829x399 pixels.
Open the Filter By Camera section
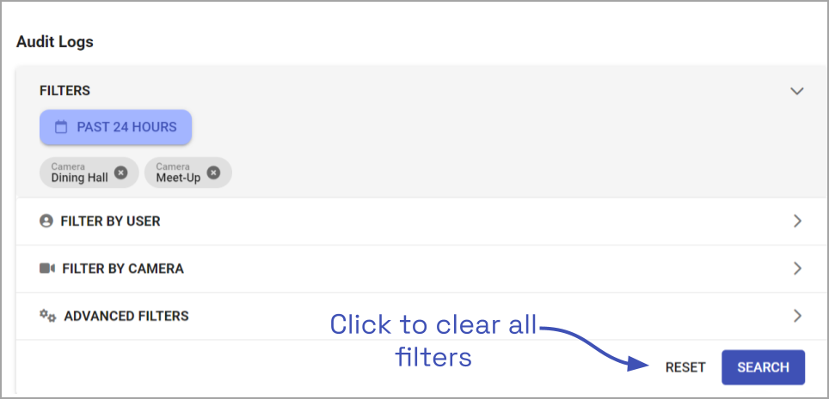pyautogui.click(x=122, y=269)
